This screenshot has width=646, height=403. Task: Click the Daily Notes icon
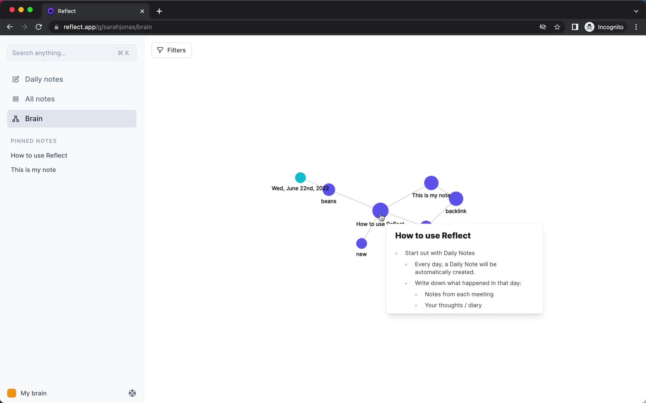coord(16,79)
